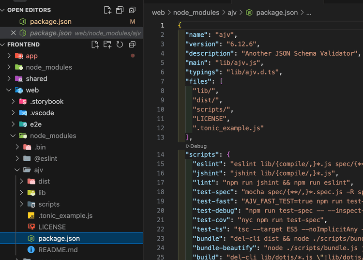Click the e2e folder icon
This screenshot has height=260, width=363.
point(23,124)
